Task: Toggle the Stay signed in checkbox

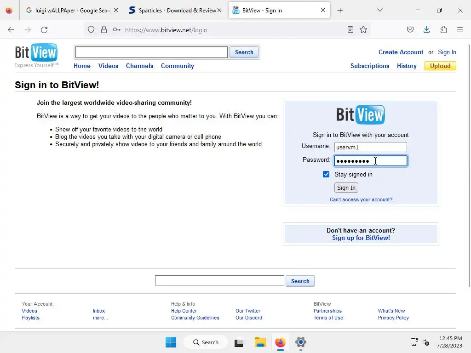Action: (x=326, y=174)
